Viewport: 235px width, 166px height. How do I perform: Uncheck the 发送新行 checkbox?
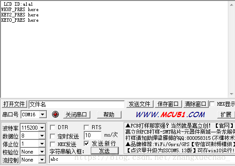pos(86,144)
